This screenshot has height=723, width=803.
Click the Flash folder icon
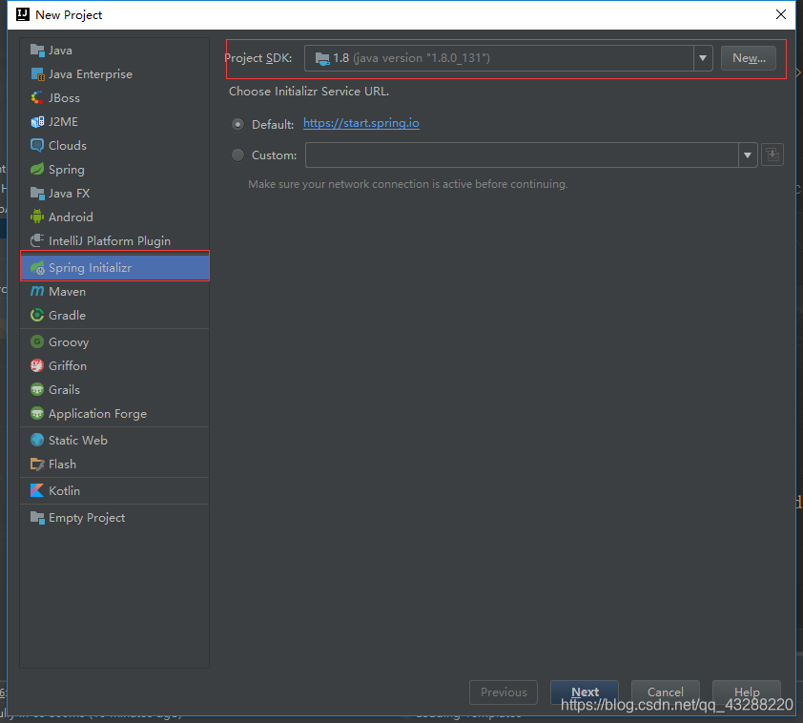click(x=37, y=464)
